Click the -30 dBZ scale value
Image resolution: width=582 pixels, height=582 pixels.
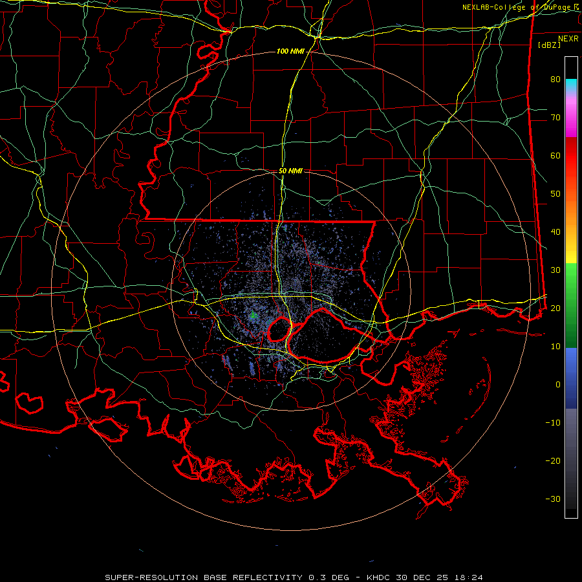553,499
